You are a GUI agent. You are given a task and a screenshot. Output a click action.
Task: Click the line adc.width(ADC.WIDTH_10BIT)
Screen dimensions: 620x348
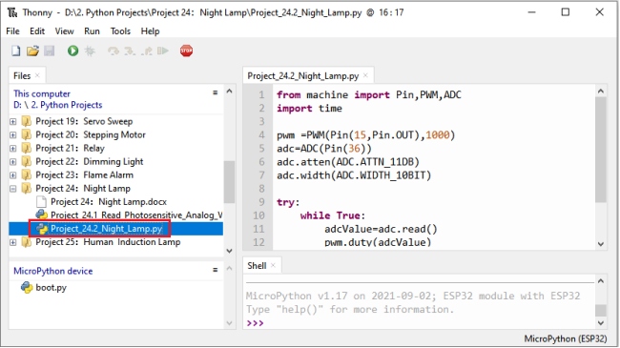354,175
